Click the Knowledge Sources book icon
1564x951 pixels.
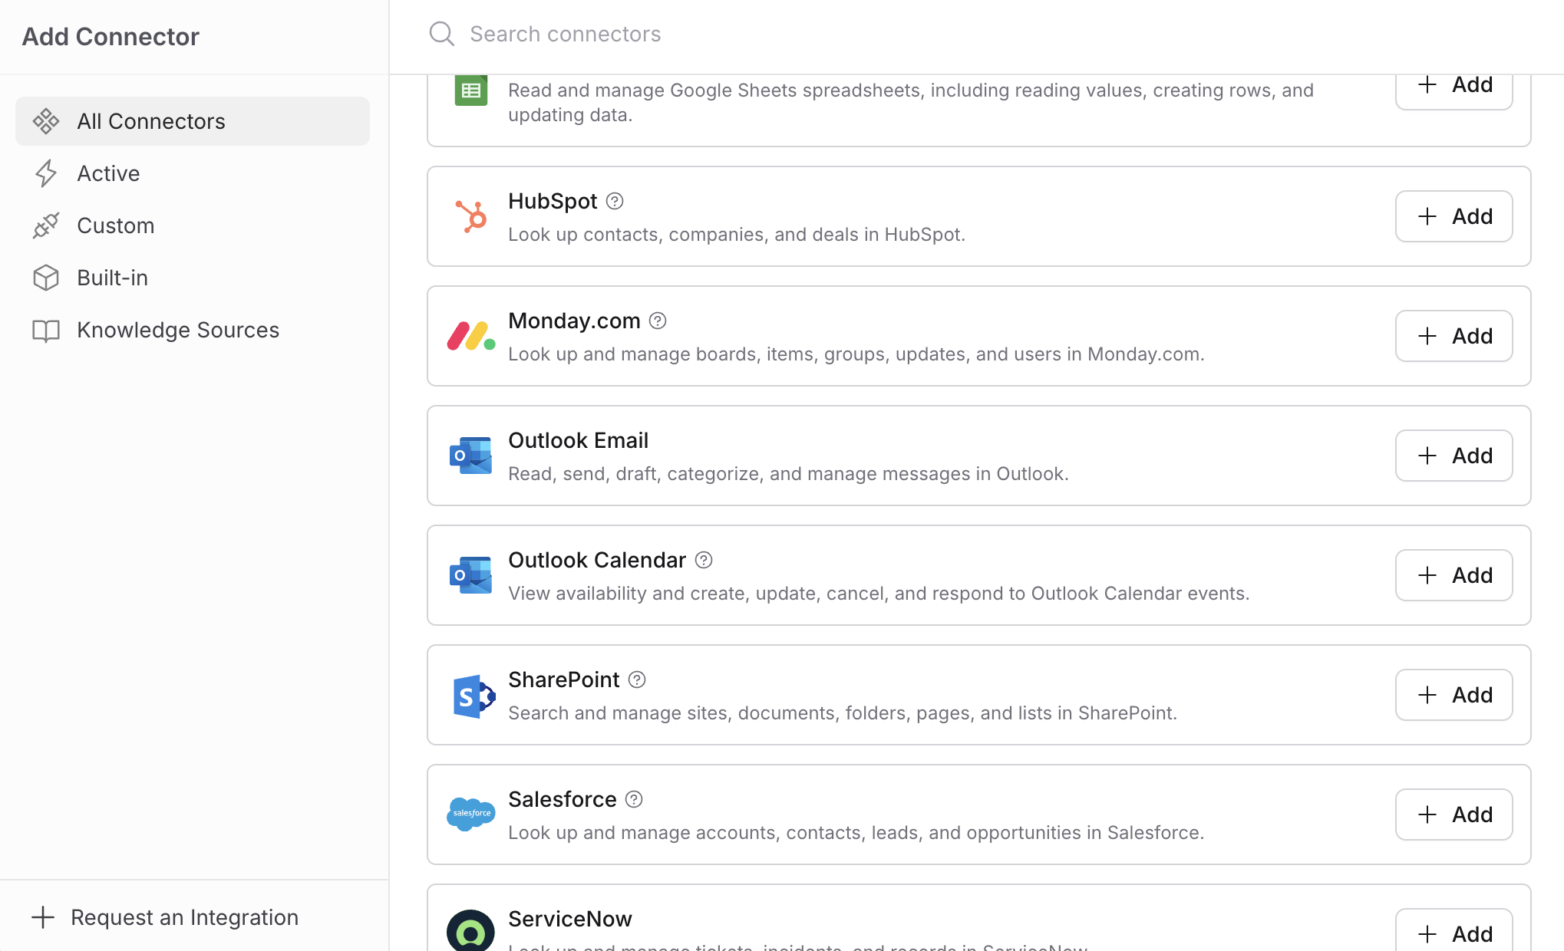[46, 331]
